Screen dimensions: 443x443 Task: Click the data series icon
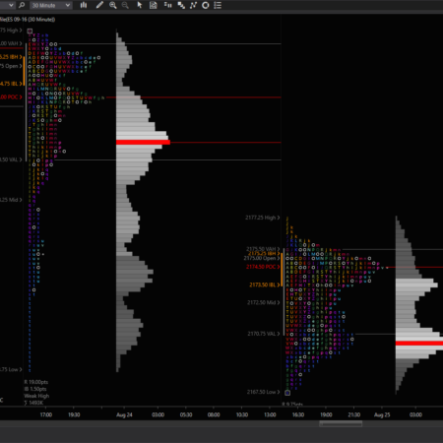pos(181,5)
